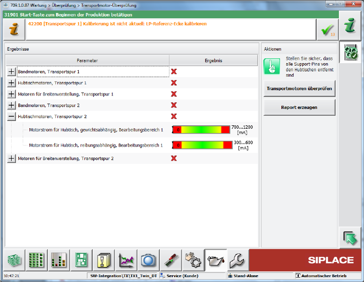Click SW-Integration\TX\TX1_Twin_DT path

click(124, 276)
